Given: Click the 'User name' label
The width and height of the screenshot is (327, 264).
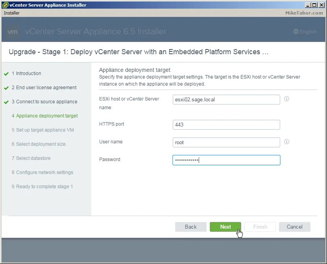Looking at the screenshot, I should point(111,142).
